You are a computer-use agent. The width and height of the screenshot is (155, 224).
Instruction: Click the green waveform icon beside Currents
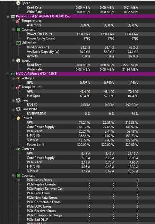click(18, 149)
